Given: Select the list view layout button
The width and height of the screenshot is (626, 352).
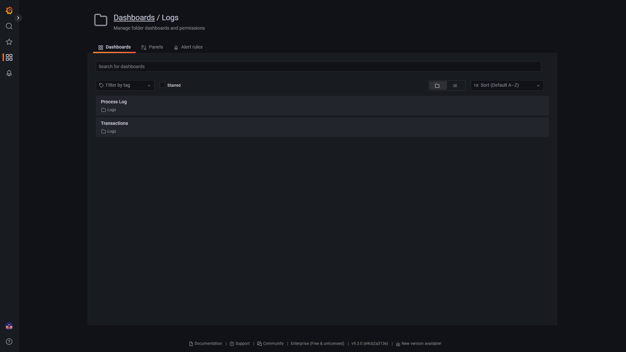Looking at the screenshot, I should click(455, 86).
